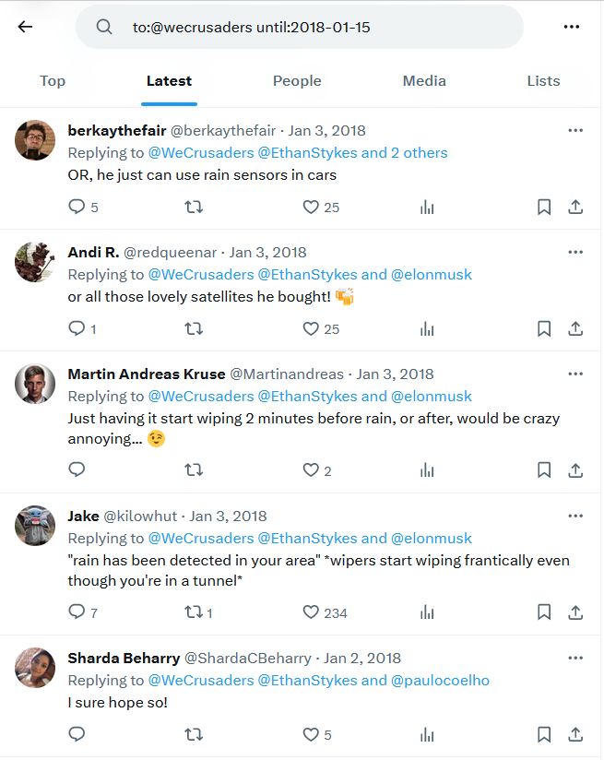Like Sharda Beharry's "I sure hope so!" tweet

(x=311, y=735)
